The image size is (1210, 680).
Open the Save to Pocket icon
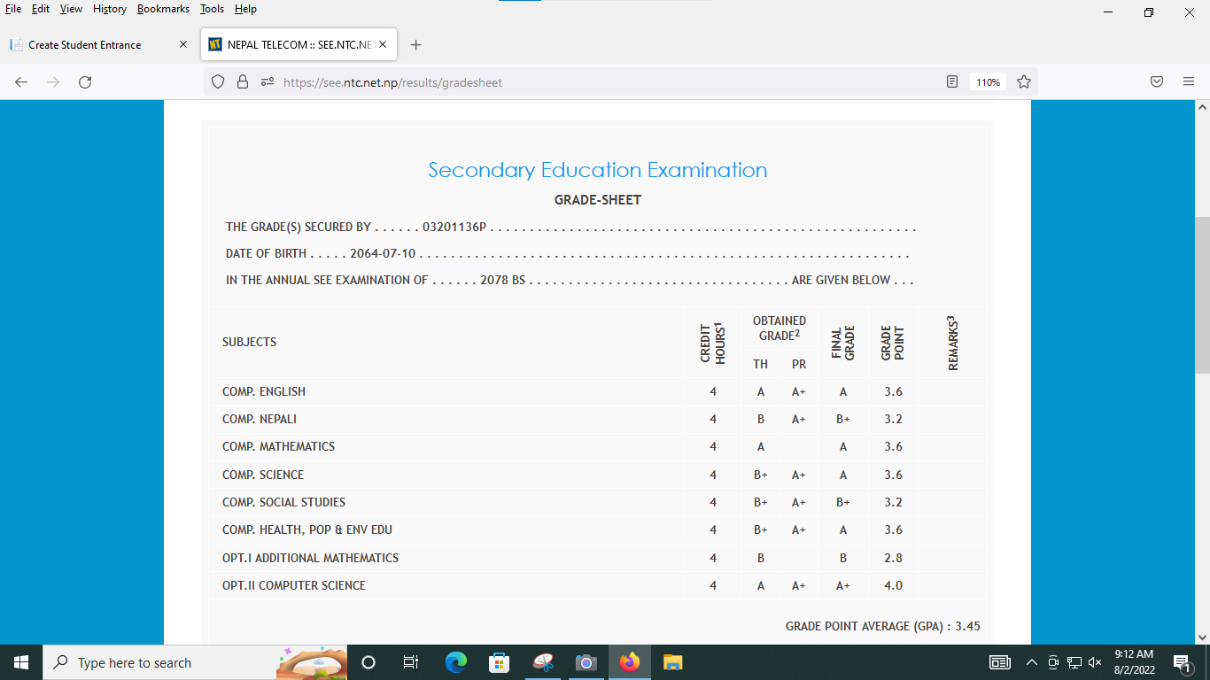pos(1157,82)
